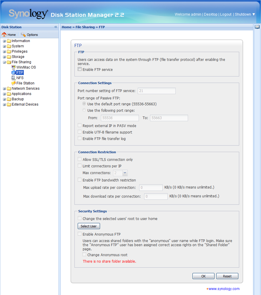Click Home in the breadcrumb

click(x=67, y=27)
